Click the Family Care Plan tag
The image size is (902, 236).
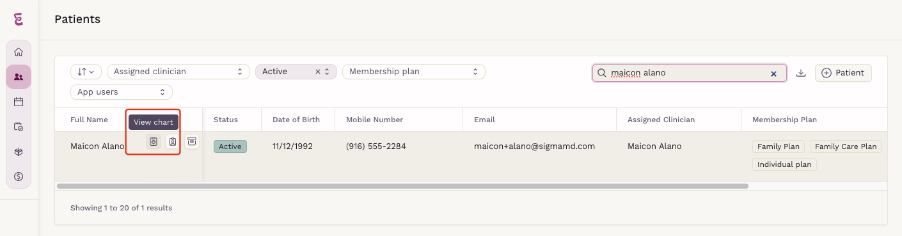(x=846, y=146)
